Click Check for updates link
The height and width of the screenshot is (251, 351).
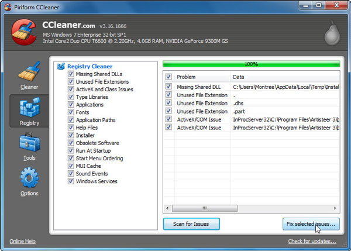[312, 241]
